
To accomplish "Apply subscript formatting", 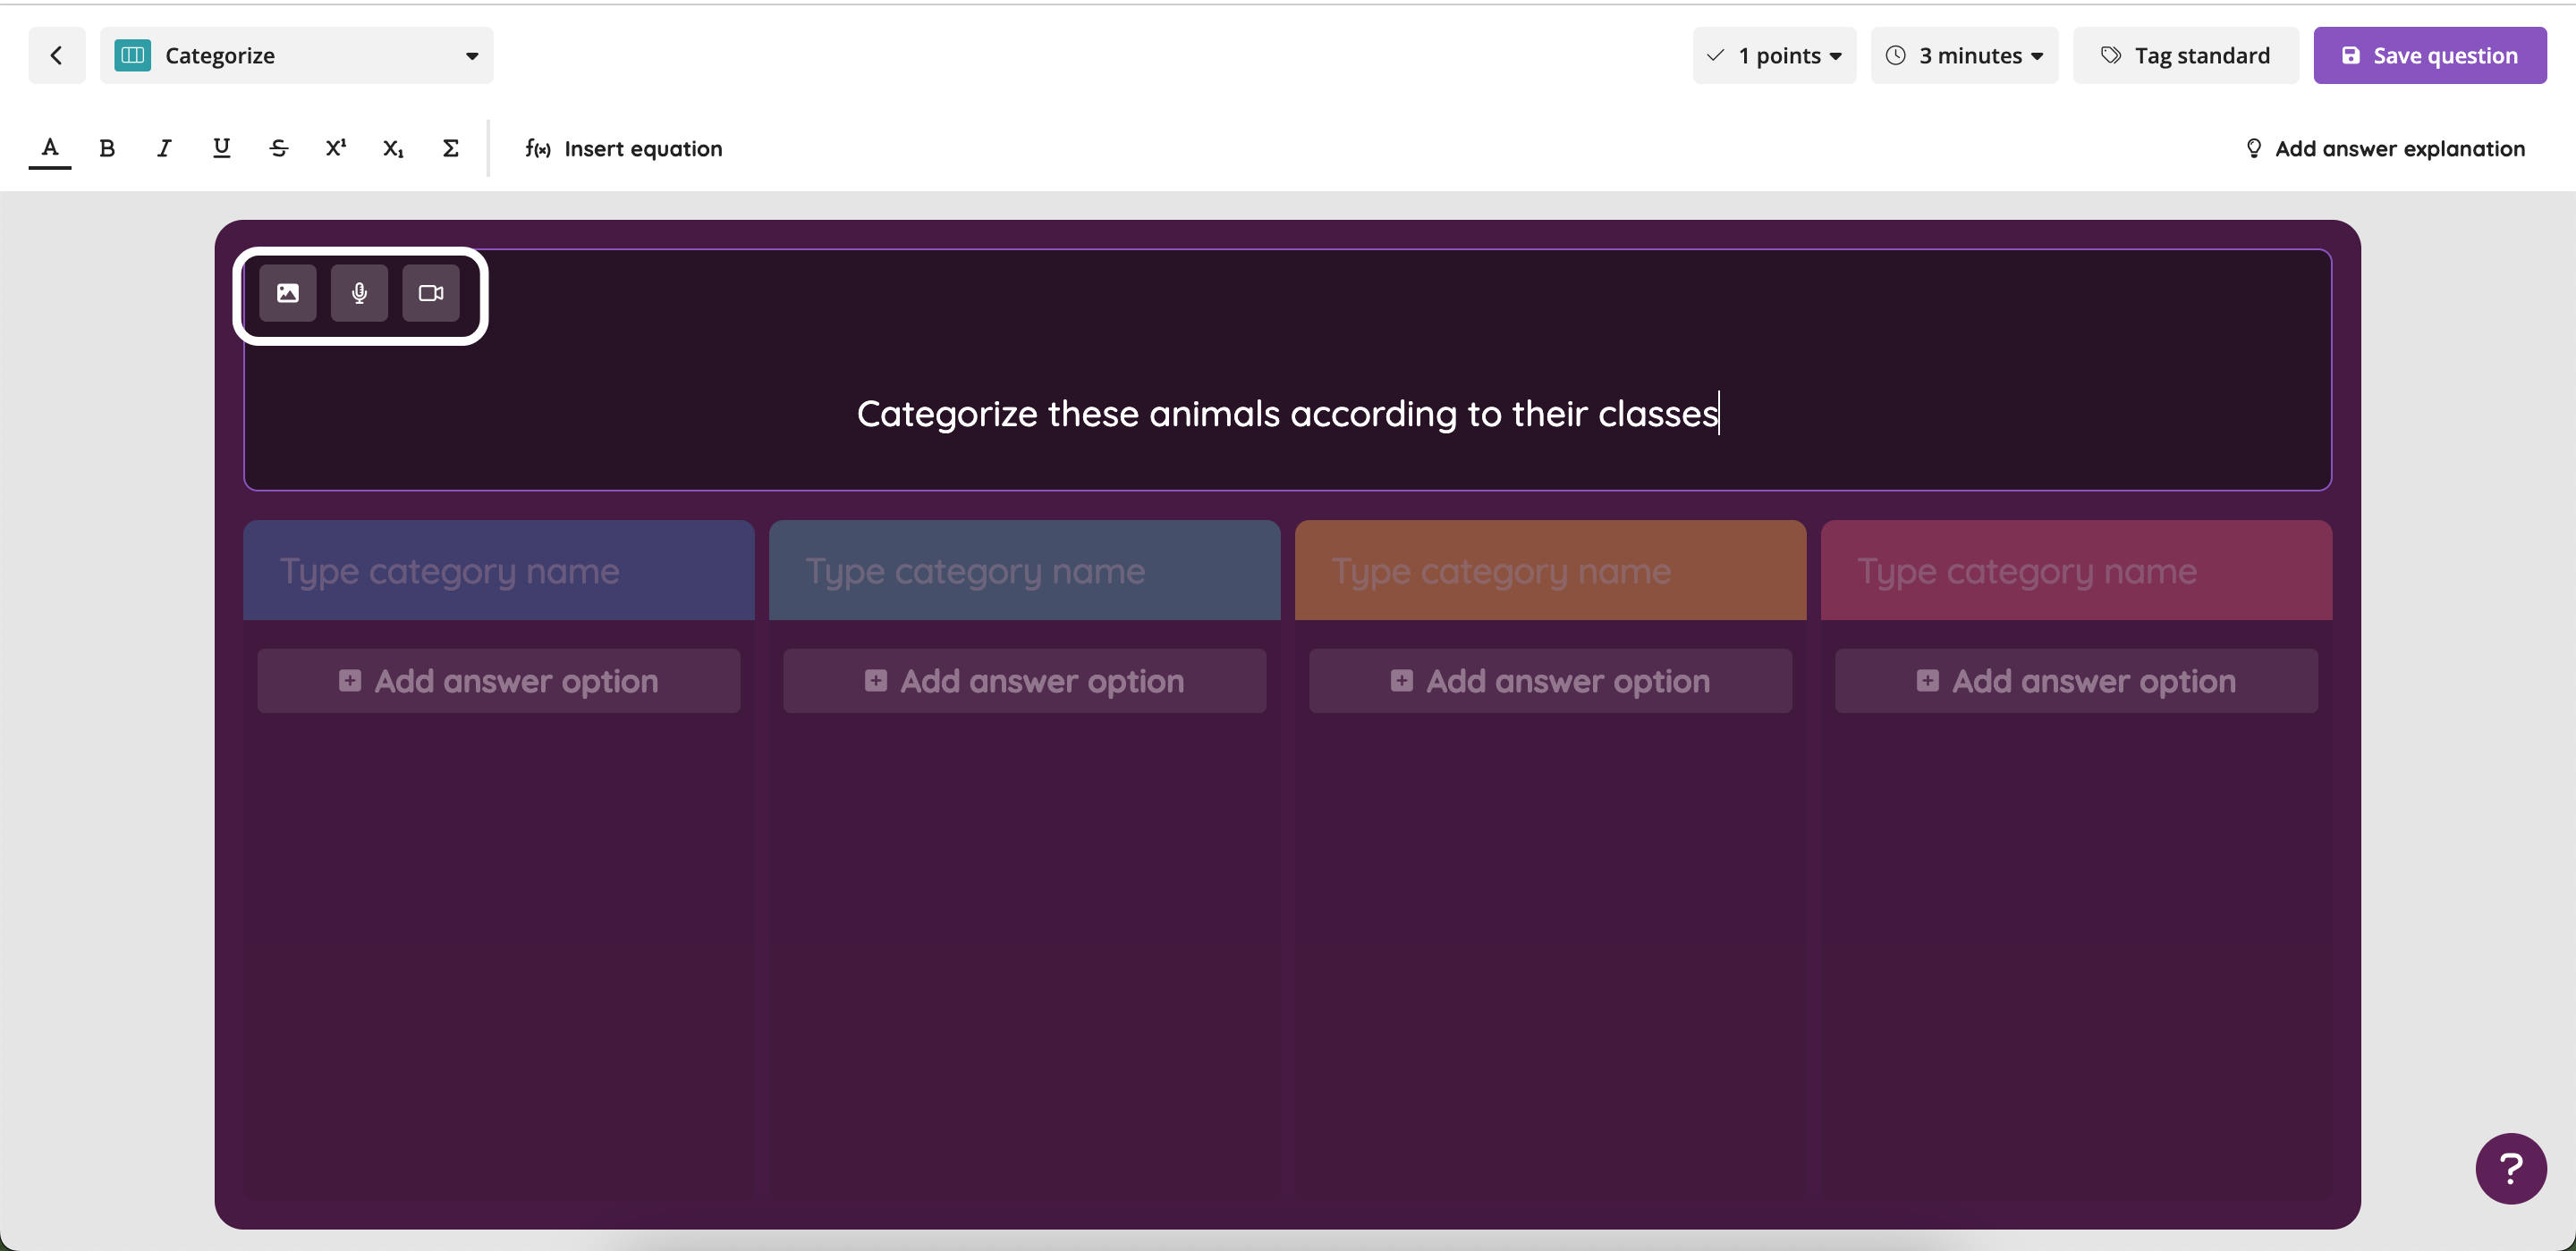I will pos(393,147).
